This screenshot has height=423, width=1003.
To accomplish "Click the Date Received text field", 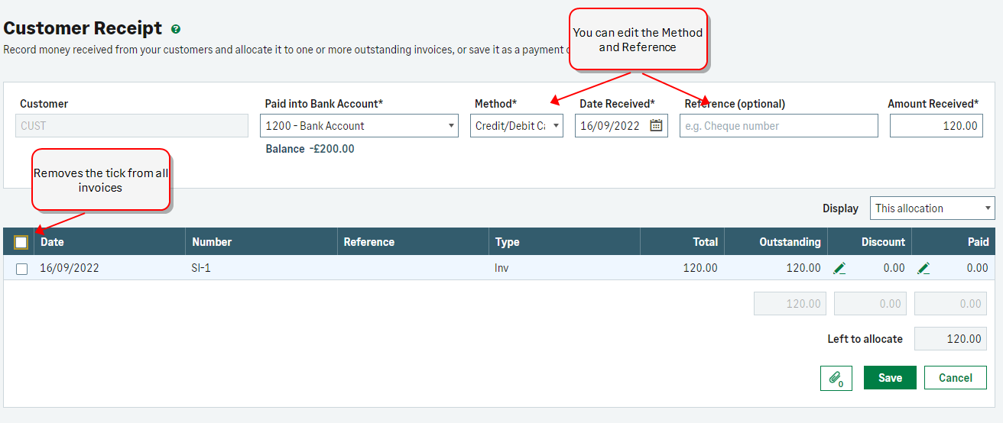I will click(610, 126).
